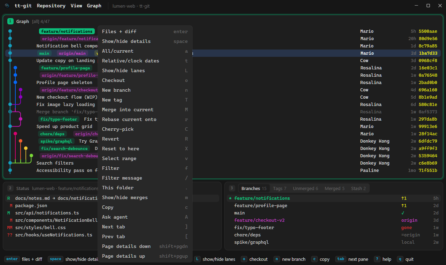Open the Repository menu

pos(51,6)
